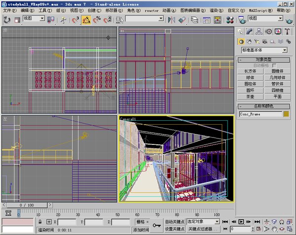The height and width of the screenshot is (235, 296).
Task: Click Quick Render teapot icon
Action: (x=289, y=21)
